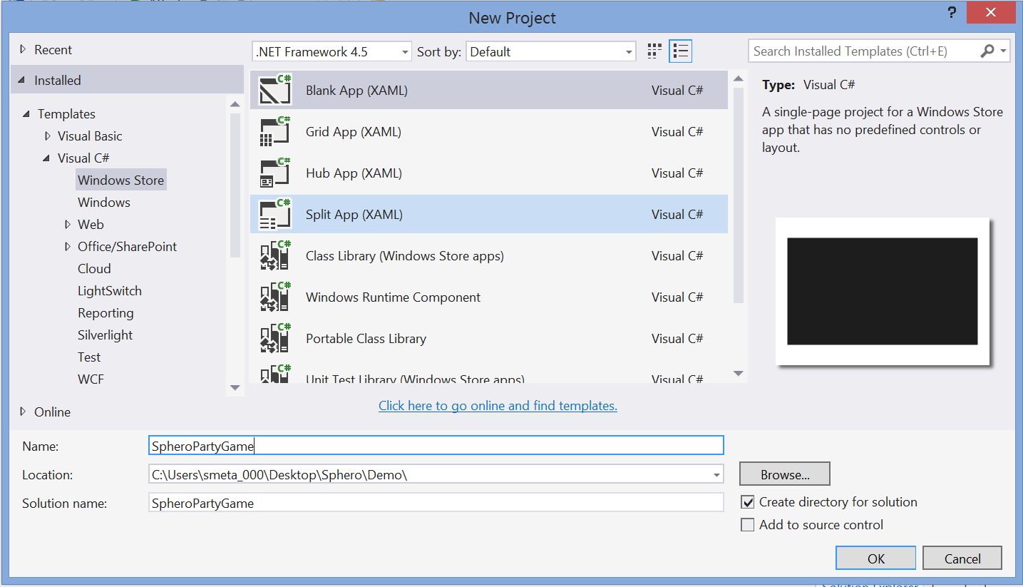The height and width of the screenshot is (587, 1023).
Task: Collapse the Installed section
Action: pyautogui.click(x=20, y=81)
